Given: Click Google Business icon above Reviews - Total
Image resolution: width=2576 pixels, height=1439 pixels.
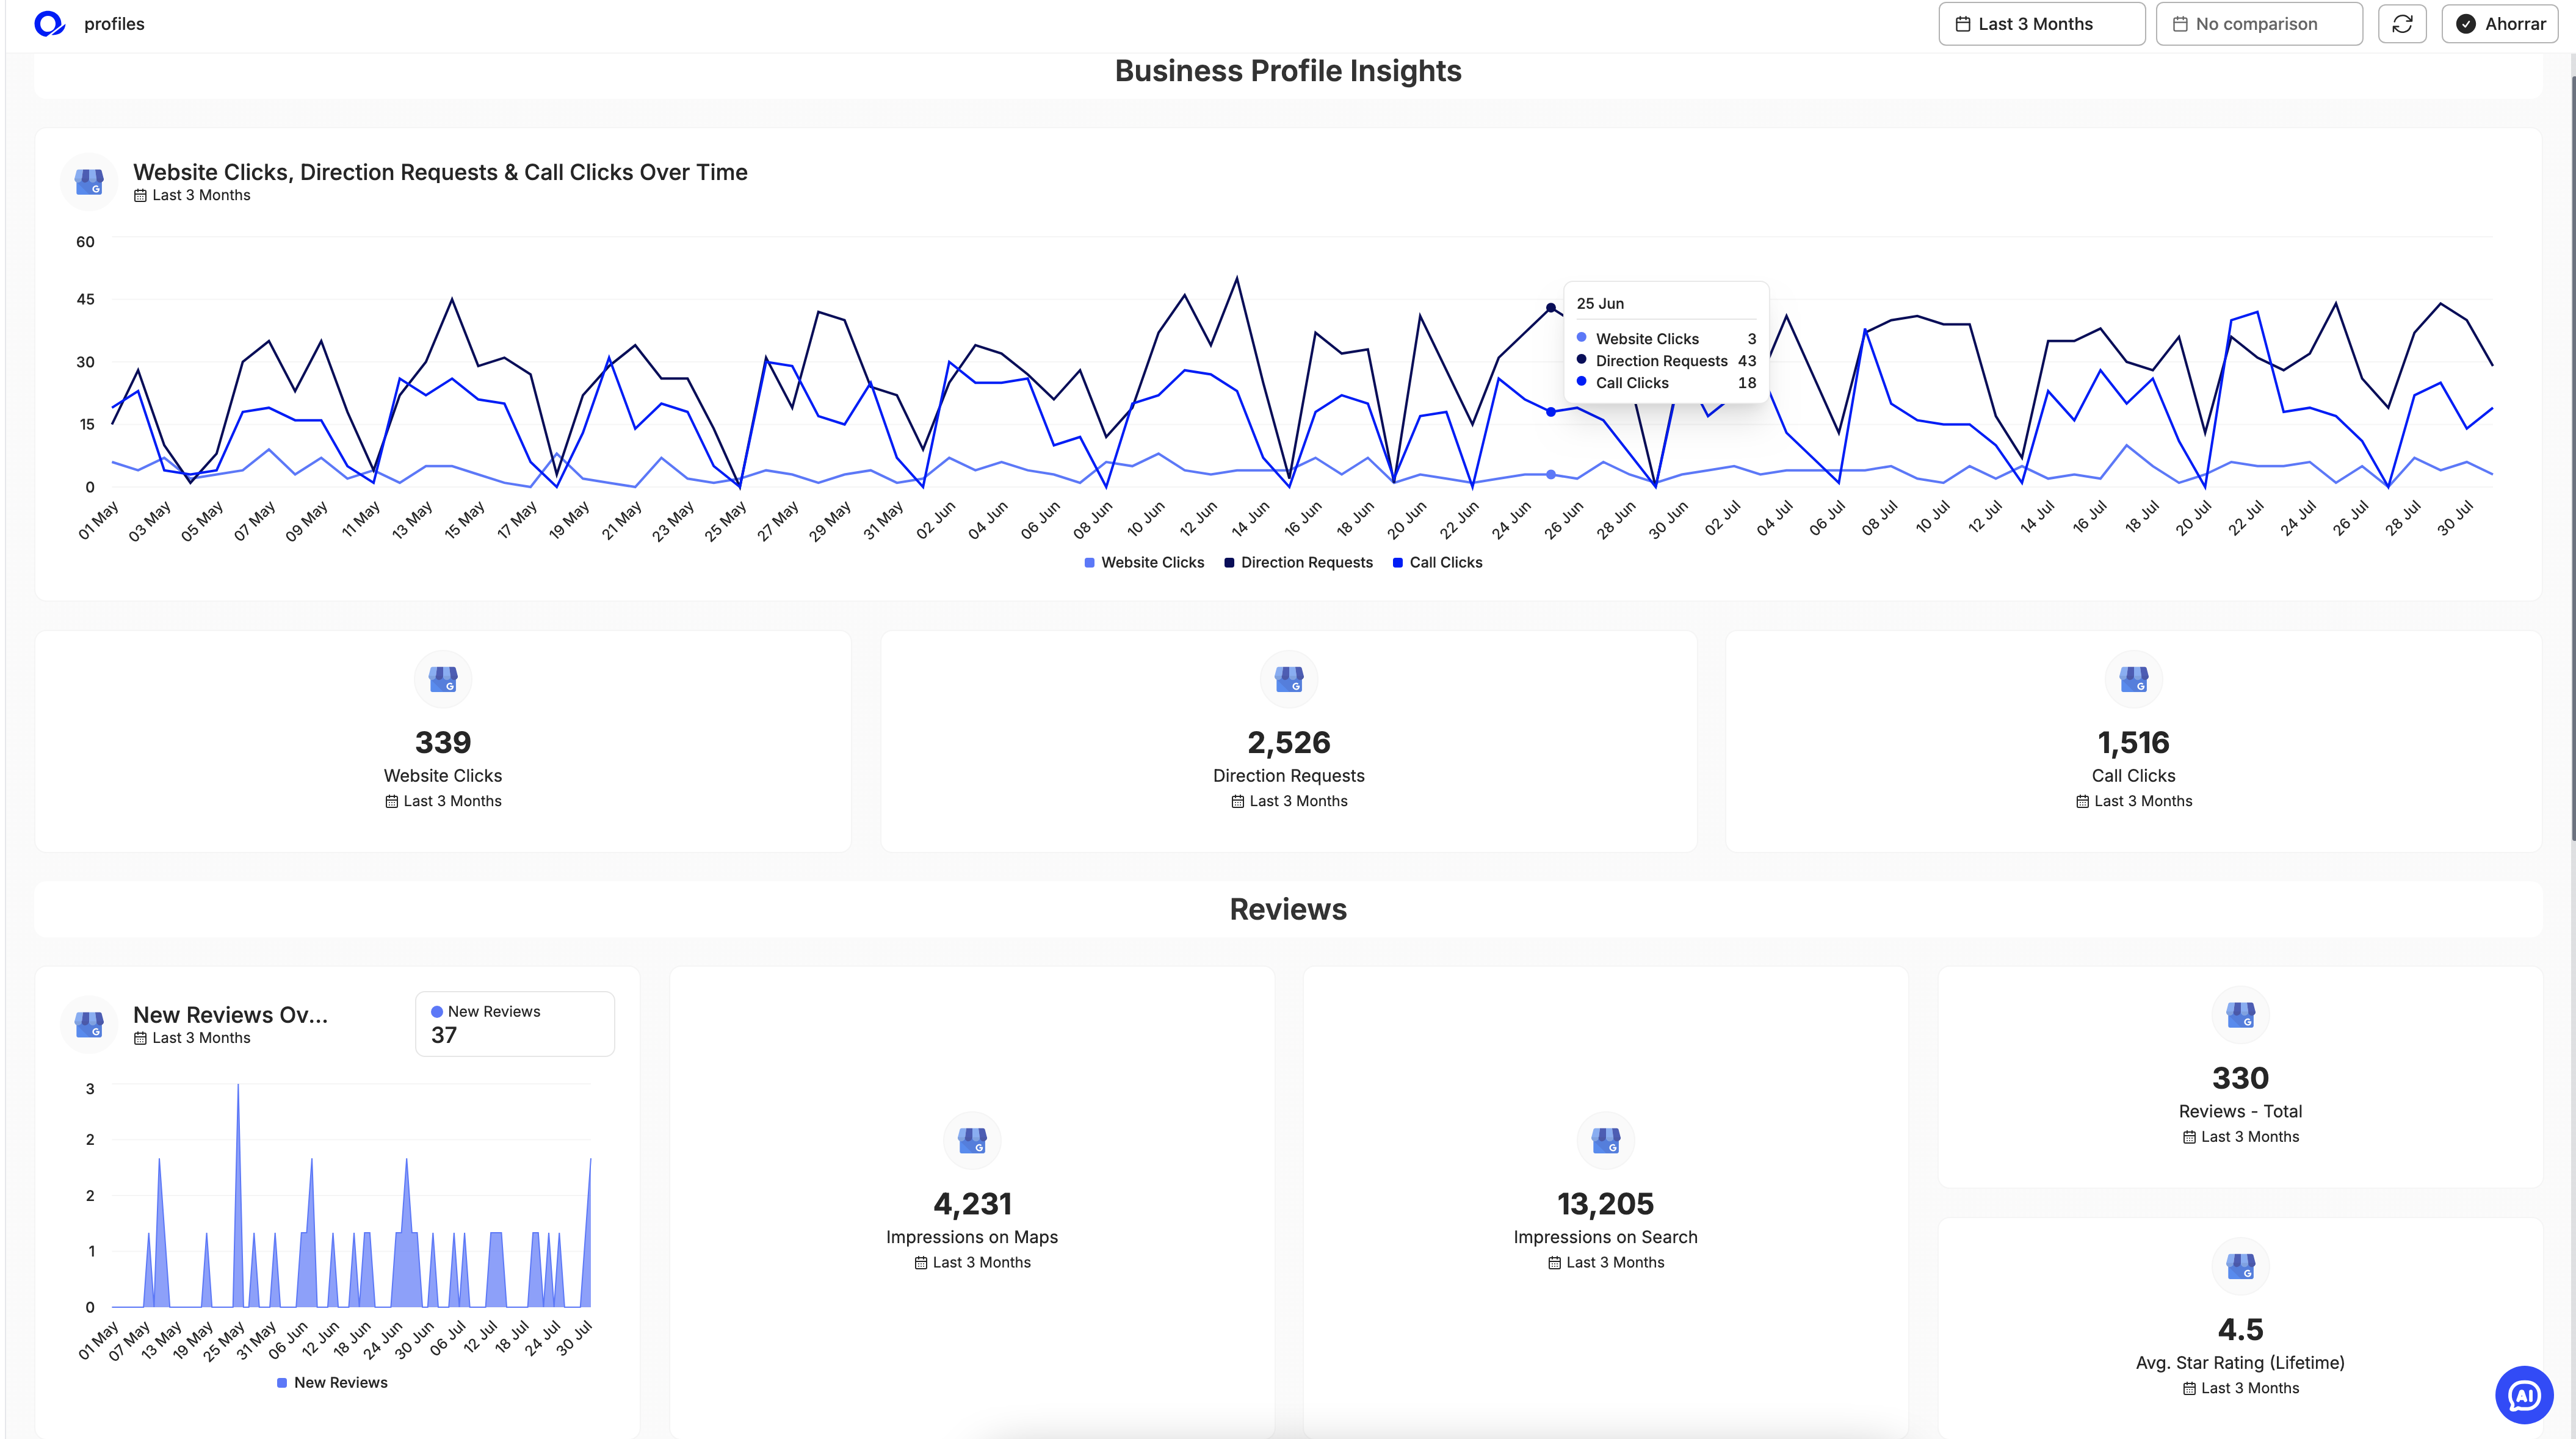Looking at the screenshot, I should [2240, 1015].
